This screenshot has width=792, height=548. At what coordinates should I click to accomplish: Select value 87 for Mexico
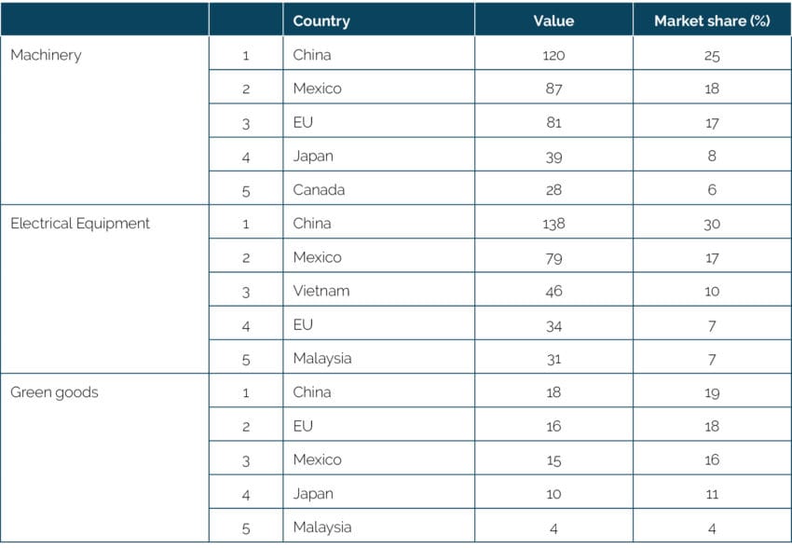pyautogui.click(x=553, y=89)
